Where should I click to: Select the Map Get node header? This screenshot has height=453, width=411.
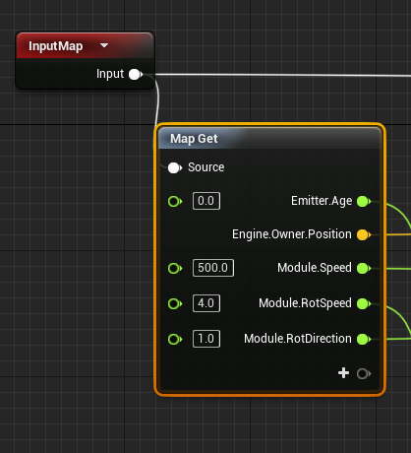click(x=269, y=139)
